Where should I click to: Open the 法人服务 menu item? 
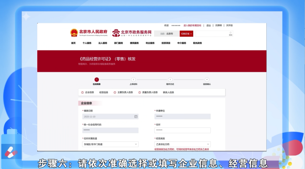coord(103,43)
